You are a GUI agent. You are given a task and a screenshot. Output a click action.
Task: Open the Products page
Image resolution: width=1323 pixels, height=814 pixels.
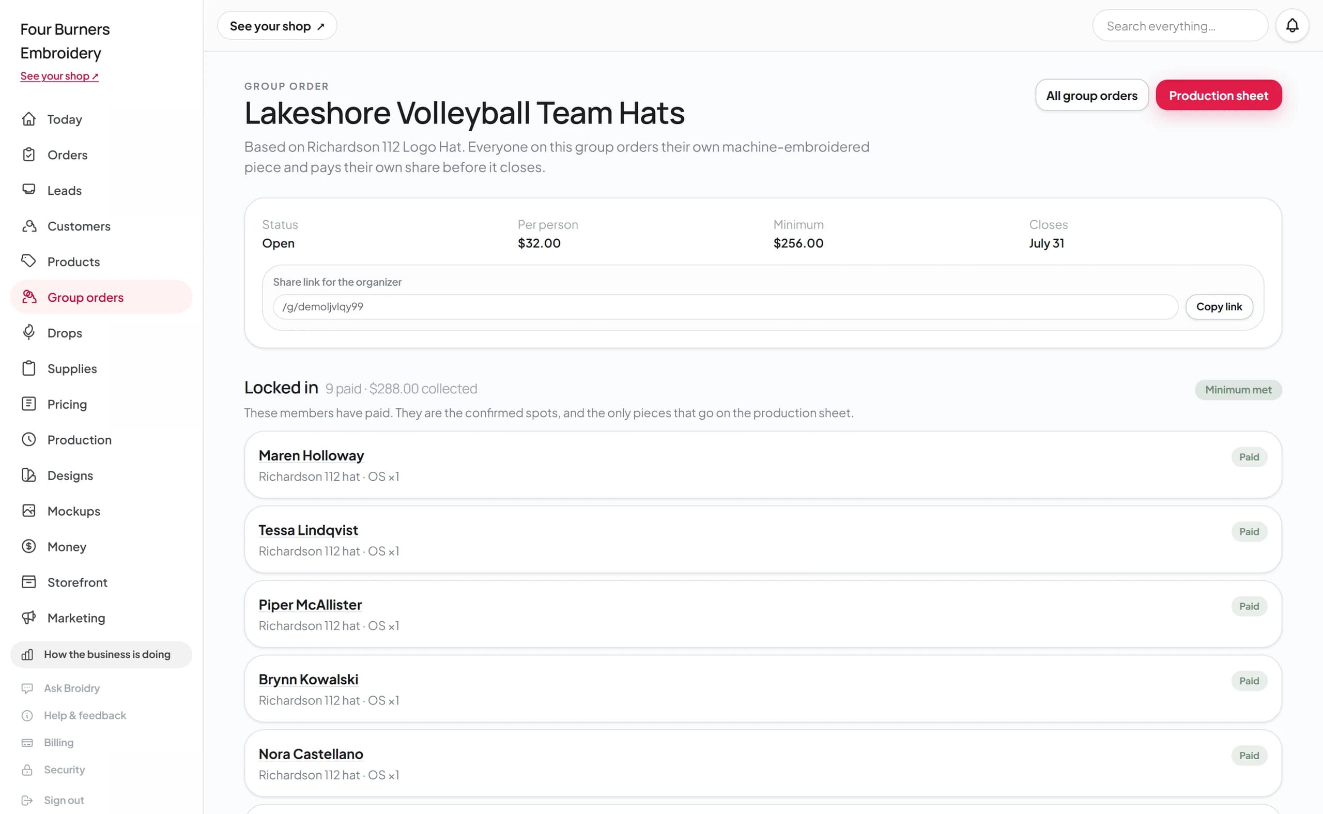click(101, 261)
